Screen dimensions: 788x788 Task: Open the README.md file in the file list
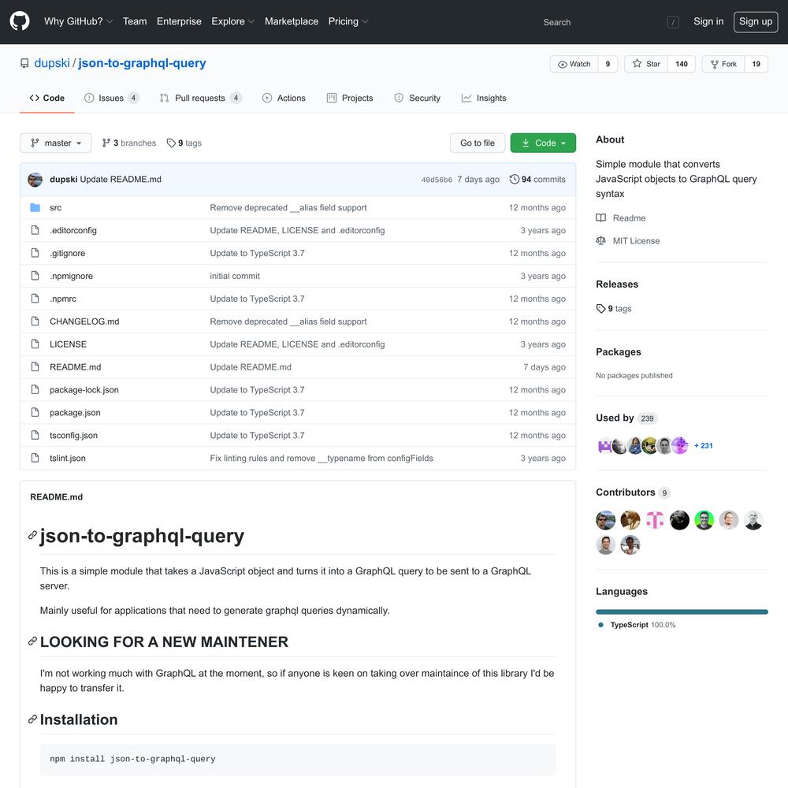click(x=76, y=367)
